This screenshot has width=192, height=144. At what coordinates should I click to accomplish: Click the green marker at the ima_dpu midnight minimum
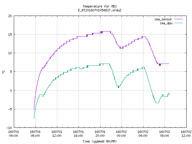(x=118, y=87)
